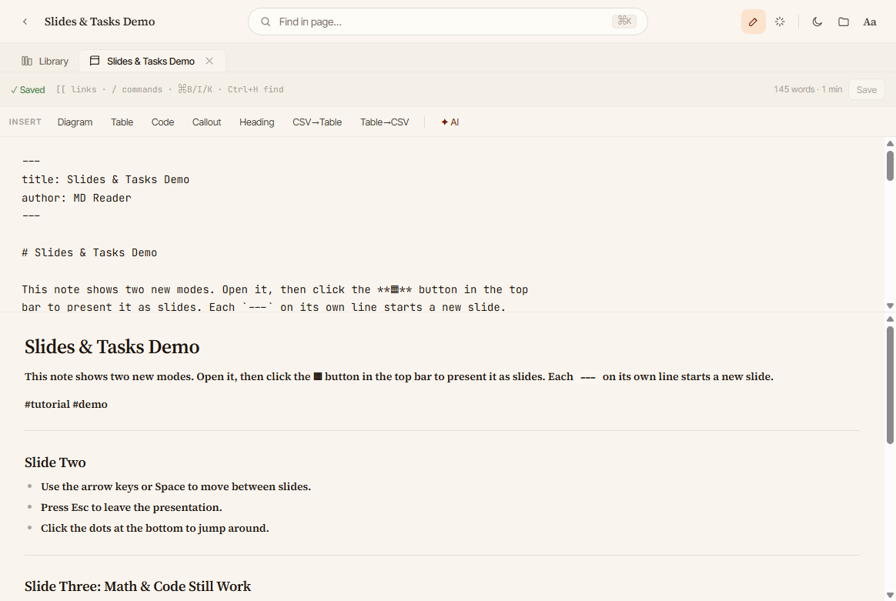The width and height of the screenshot is (896, 601).
Task: Click the search magnifier icon
Action: [266, 22]
